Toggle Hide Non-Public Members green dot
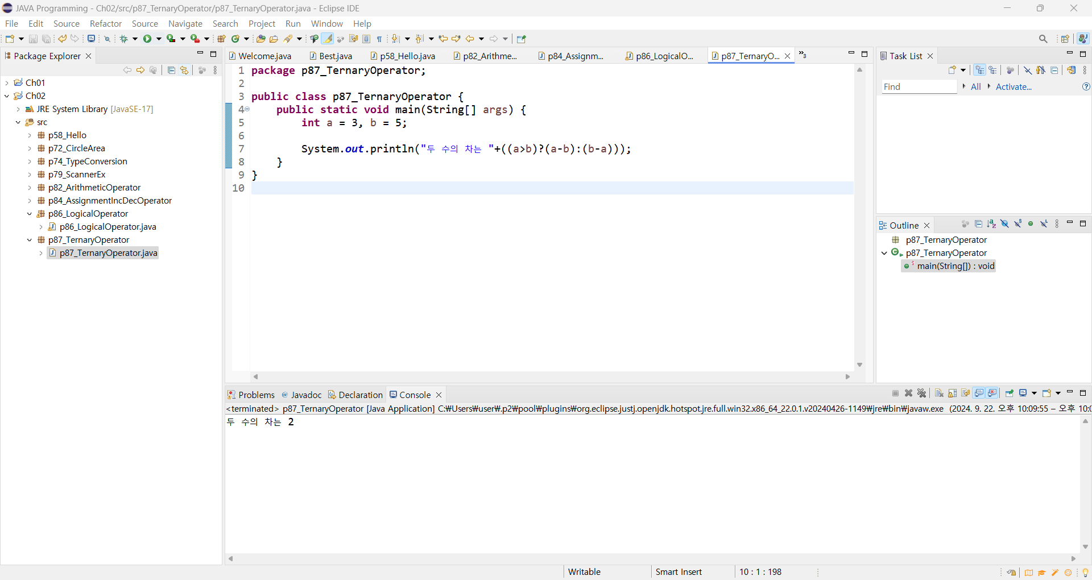This screenshot has width=1092, height=580. 1031,223
